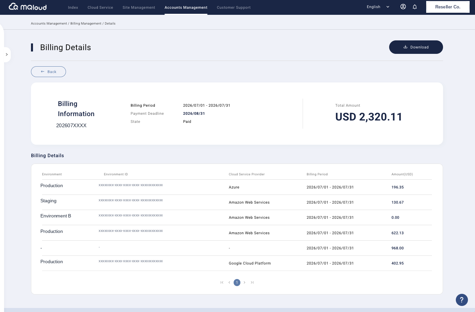Go to previous page of billing table
The width and height of the screenshot is (475, 312).
coord(229,282)
